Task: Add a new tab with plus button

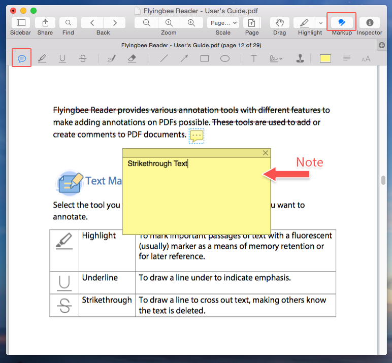Action: (382, 45)
